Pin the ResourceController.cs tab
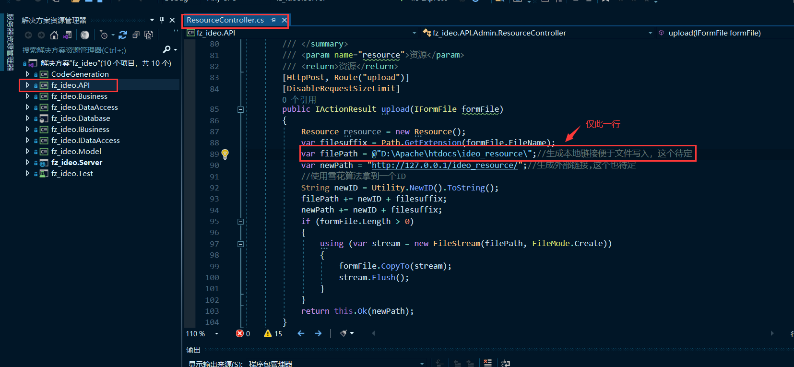This screenshot has height=367, width=794. tap(273, 20)
